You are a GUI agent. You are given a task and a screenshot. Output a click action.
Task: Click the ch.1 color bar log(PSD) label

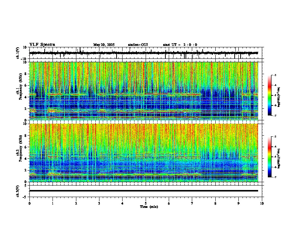pyautogui.click(x=279, y=97)
